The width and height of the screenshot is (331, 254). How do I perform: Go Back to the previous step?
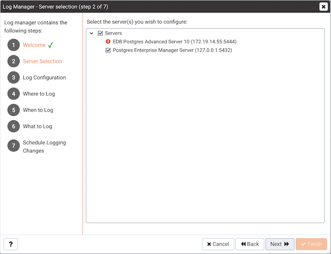tap(250, 244)
